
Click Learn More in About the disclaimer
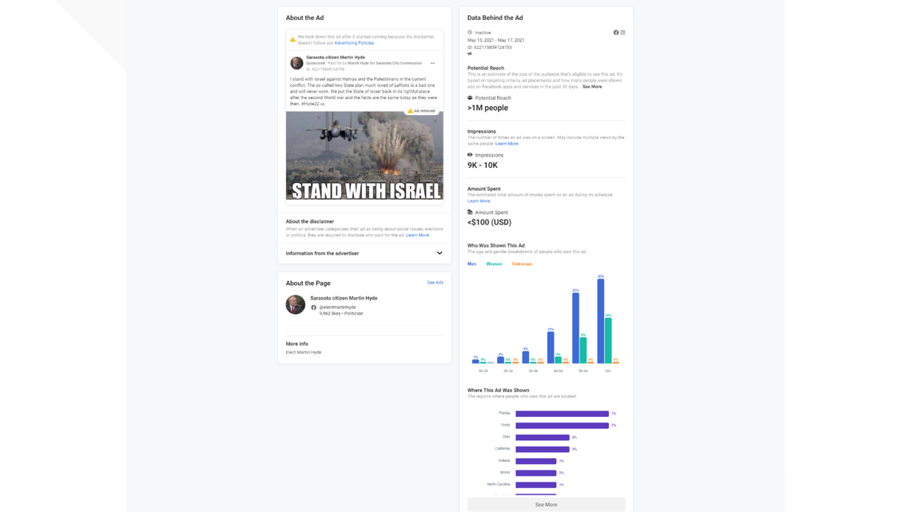(417, 235)
